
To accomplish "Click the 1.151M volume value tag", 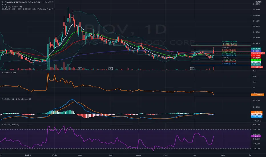I will click(x=257, y=67).
